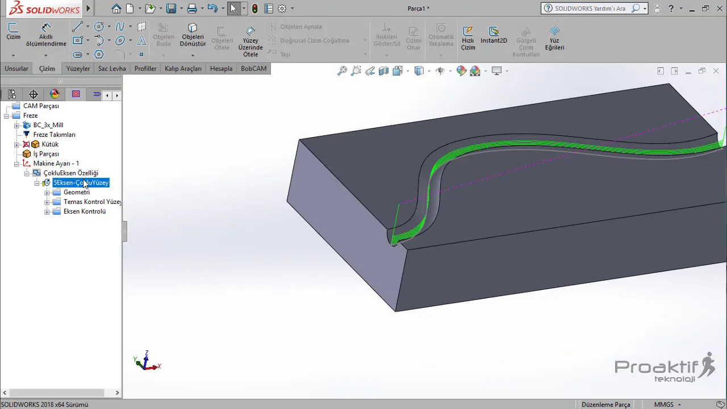The height and width of the screenshot is (409, 727).
Task: Click Yüz Eğrileri face curves button
Action: pyautogui.click(x=554, y=39)
